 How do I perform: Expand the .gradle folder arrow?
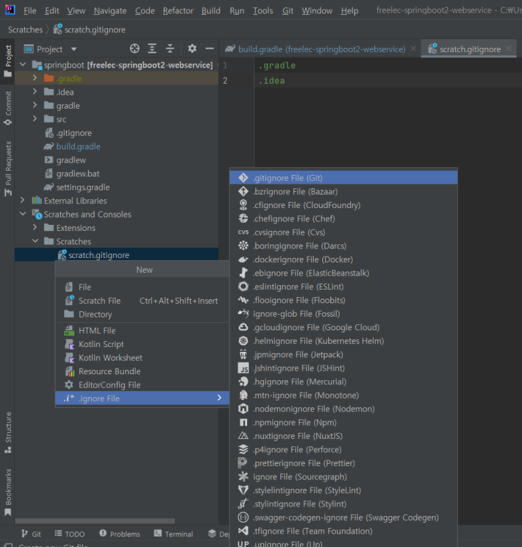click(x=34, y=78)
